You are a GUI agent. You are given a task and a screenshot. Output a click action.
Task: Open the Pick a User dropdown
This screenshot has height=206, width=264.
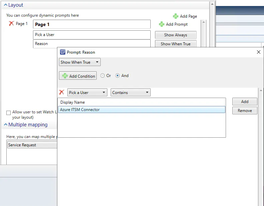pos(87,92)
